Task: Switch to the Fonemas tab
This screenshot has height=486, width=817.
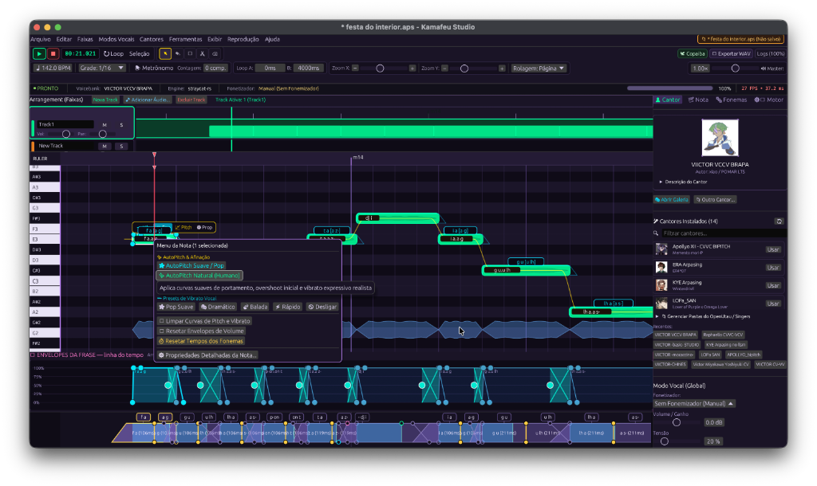Action: 732,100
